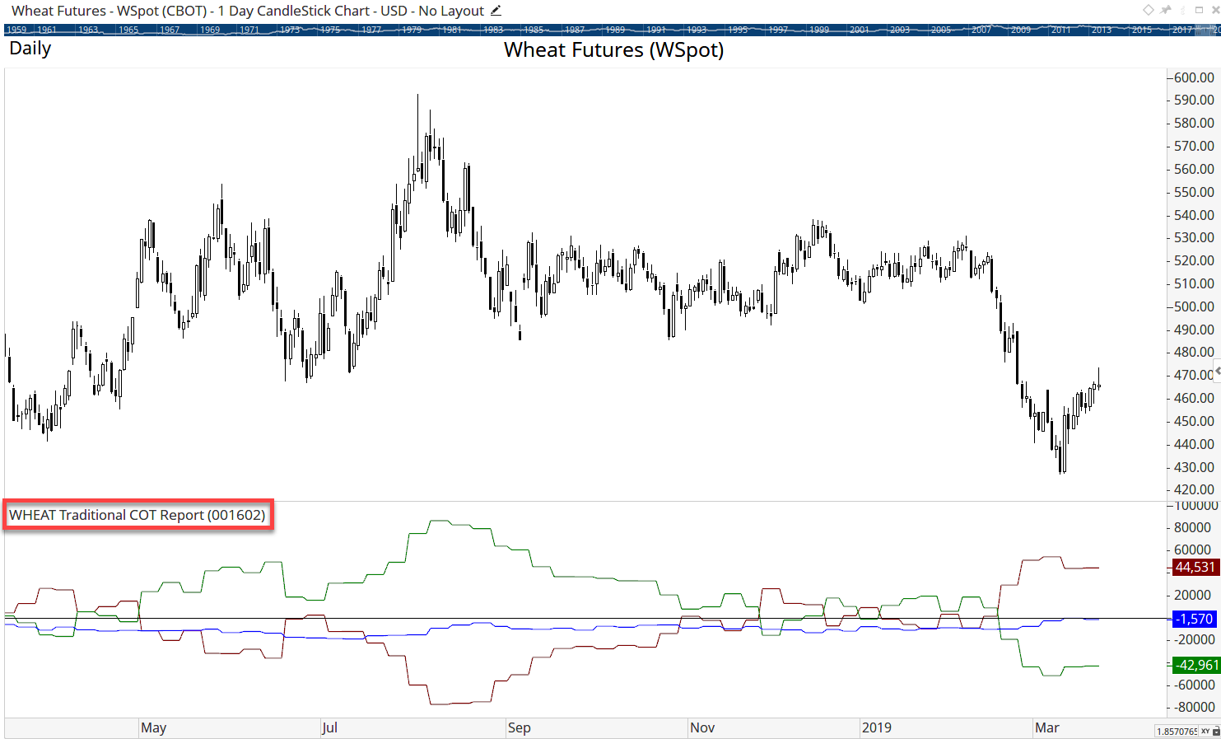
Task: Click the green -42,961 value tag
Action: click(x=1195, y=665)
